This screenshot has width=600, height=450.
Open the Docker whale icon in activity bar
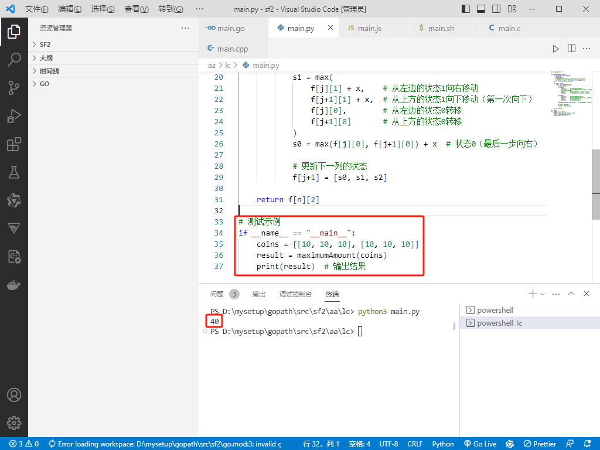click(14, 285)
